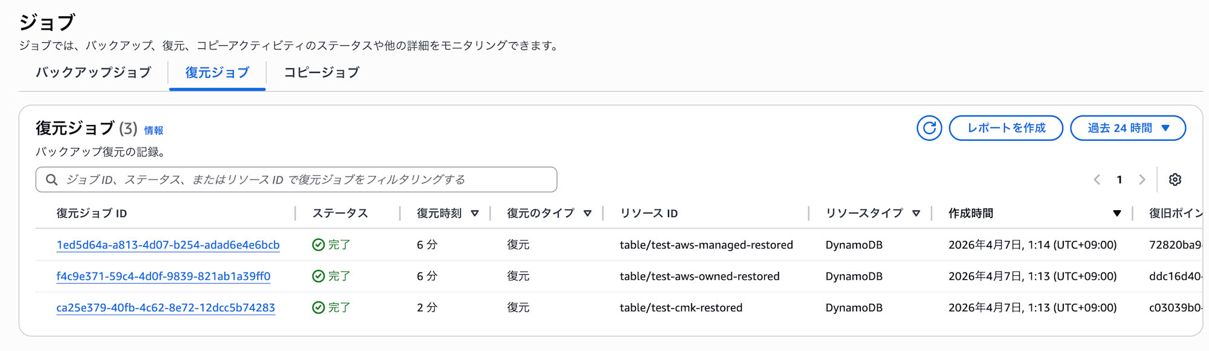
Task: Sort by 作成時間 column arrow
Action: 1117,213
